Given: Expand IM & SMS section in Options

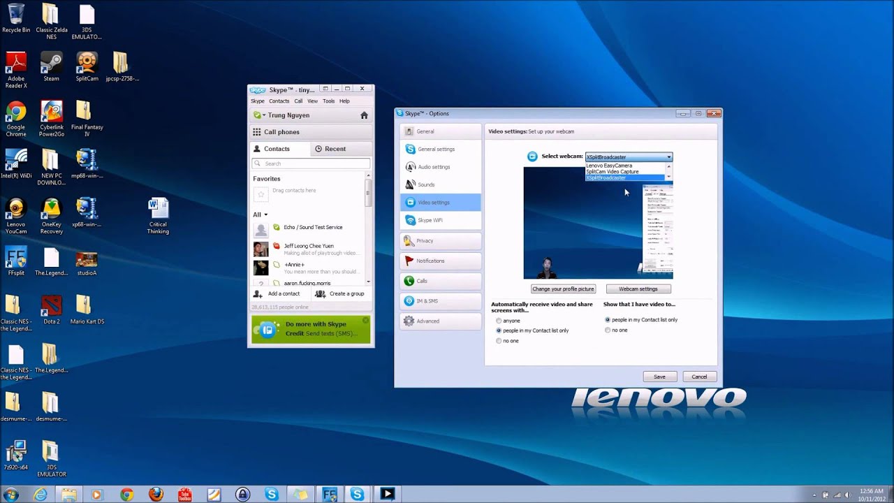Looking at the screenshot, I should coord(441,301).
